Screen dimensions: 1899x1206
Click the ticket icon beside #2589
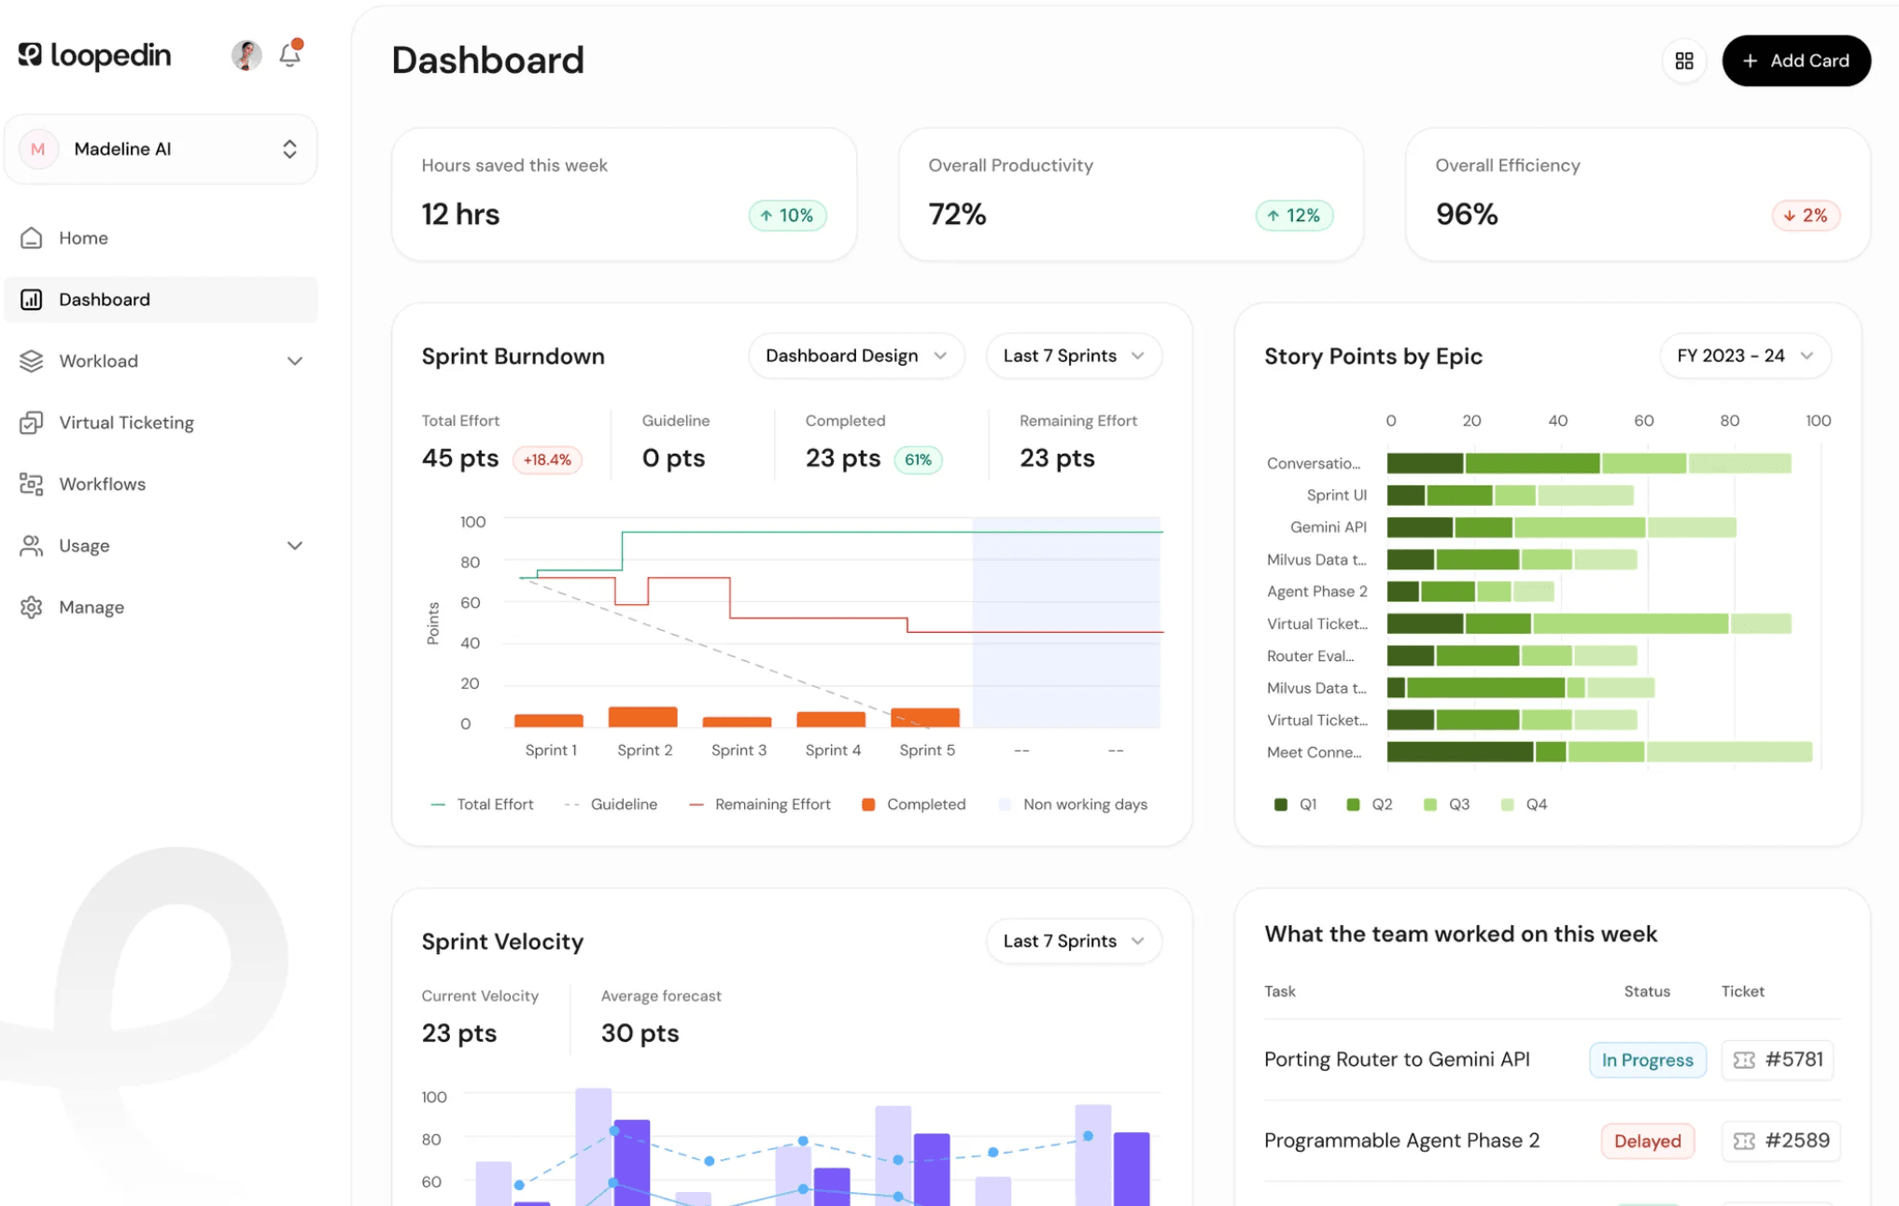[1744, 1141]
